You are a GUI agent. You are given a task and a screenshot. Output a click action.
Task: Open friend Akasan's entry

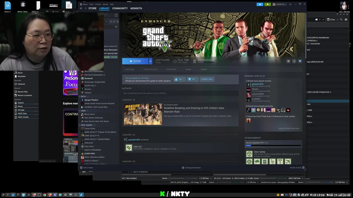click(x=255, y=89)
